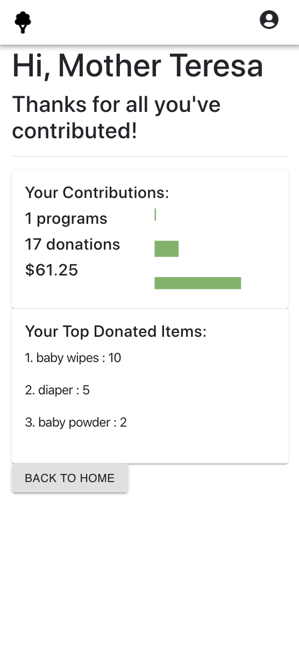299x651 pixels.
Task: Select the programs count green bar
Action: (155, 215)
